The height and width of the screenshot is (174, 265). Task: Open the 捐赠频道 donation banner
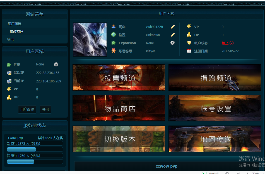pos(214,77)
